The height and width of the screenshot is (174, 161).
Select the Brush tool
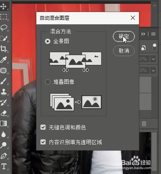3,81
